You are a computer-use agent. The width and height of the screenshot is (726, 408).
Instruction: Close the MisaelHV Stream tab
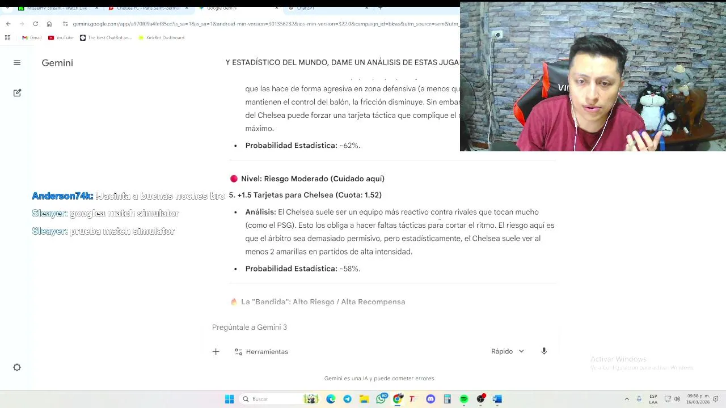point(96,8)
